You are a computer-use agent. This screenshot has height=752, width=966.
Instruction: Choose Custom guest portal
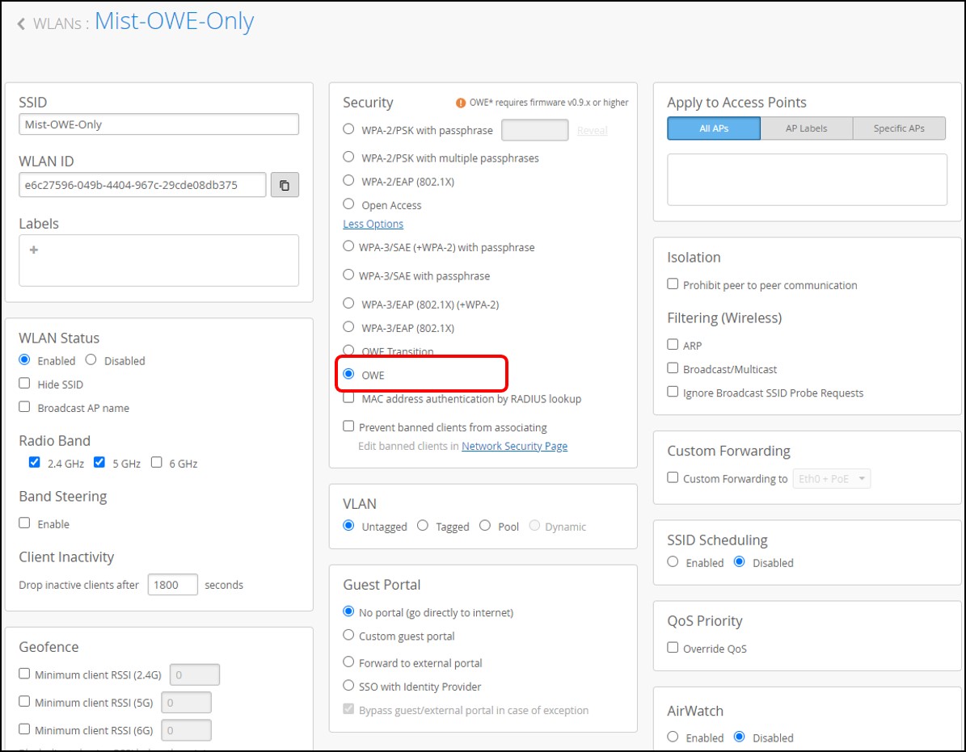pyautogui.click(x=348, y=635)
